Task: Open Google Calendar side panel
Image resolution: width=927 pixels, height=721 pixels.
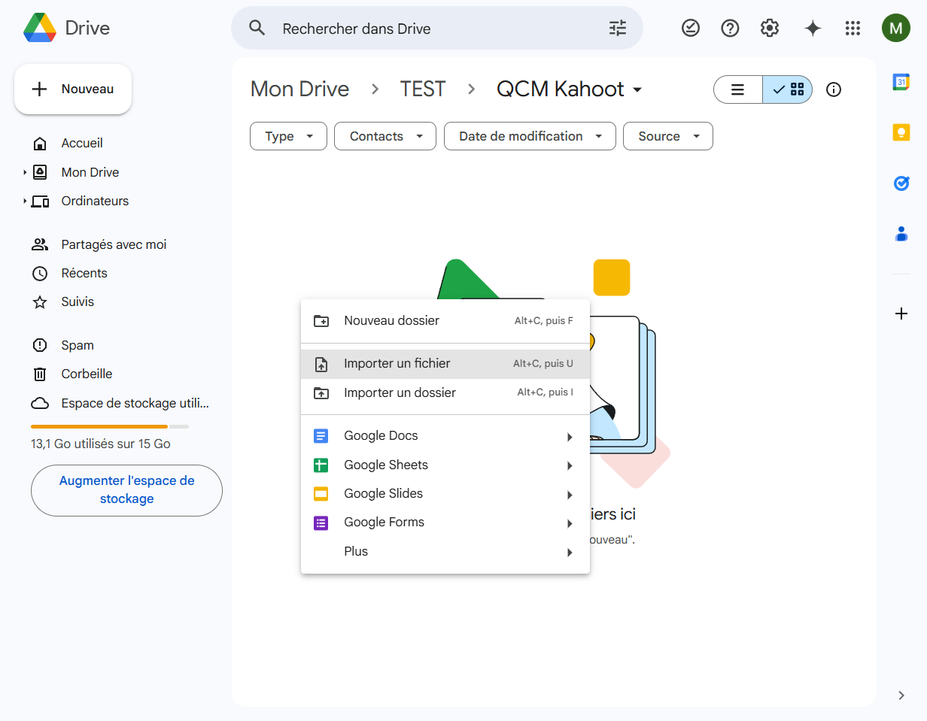Action: click(x=901, y=82)
